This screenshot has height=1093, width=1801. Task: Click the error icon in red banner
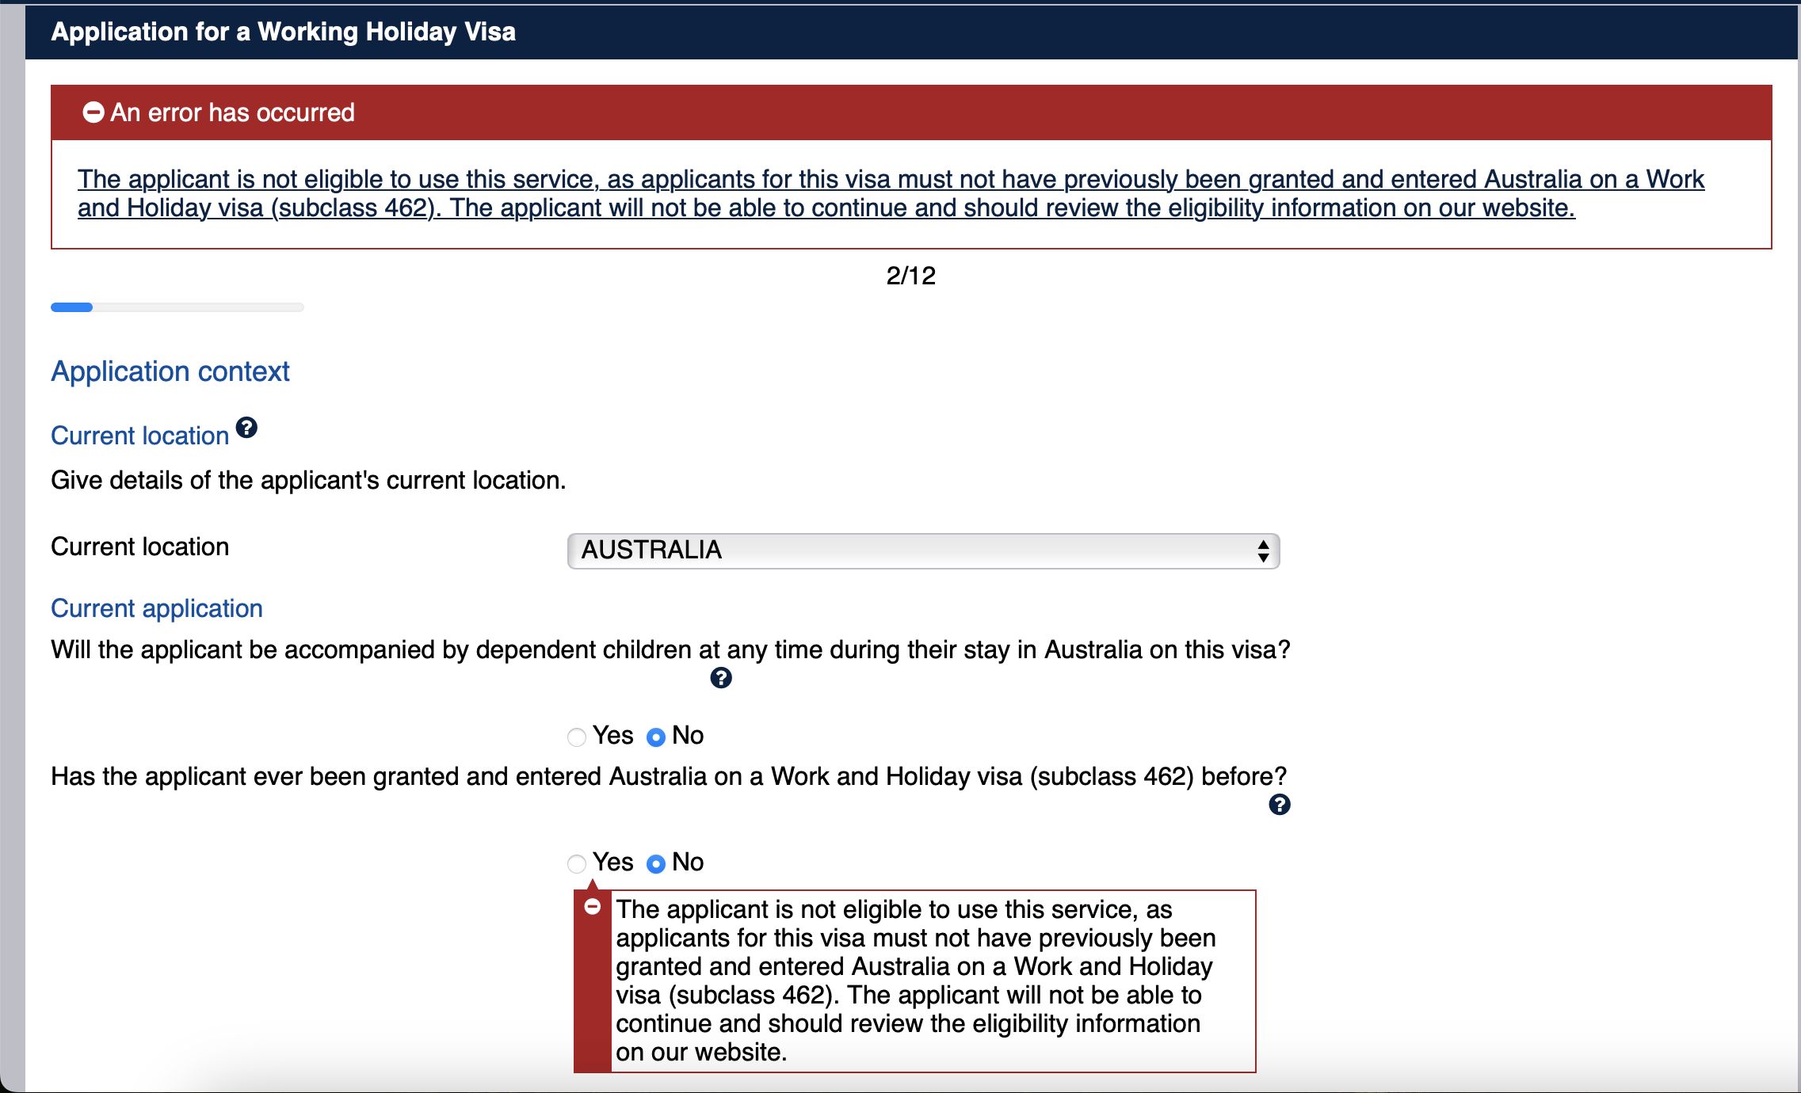[93, 112]
